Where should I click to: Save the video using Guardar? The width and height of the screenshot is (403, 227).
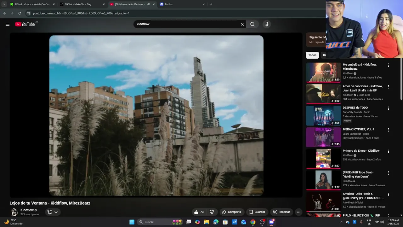pos(257,212)
